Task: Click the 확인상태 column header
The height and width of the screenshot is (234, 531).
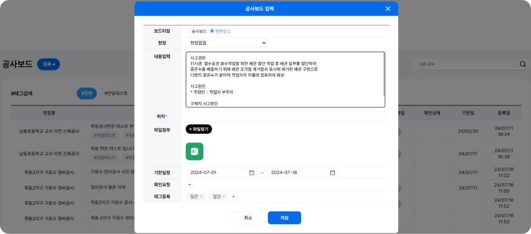Action: [432, 113]
